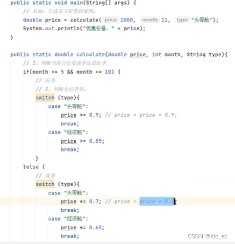Click the argument value 11
Screen dimensions: 235x244
[164, 20]
